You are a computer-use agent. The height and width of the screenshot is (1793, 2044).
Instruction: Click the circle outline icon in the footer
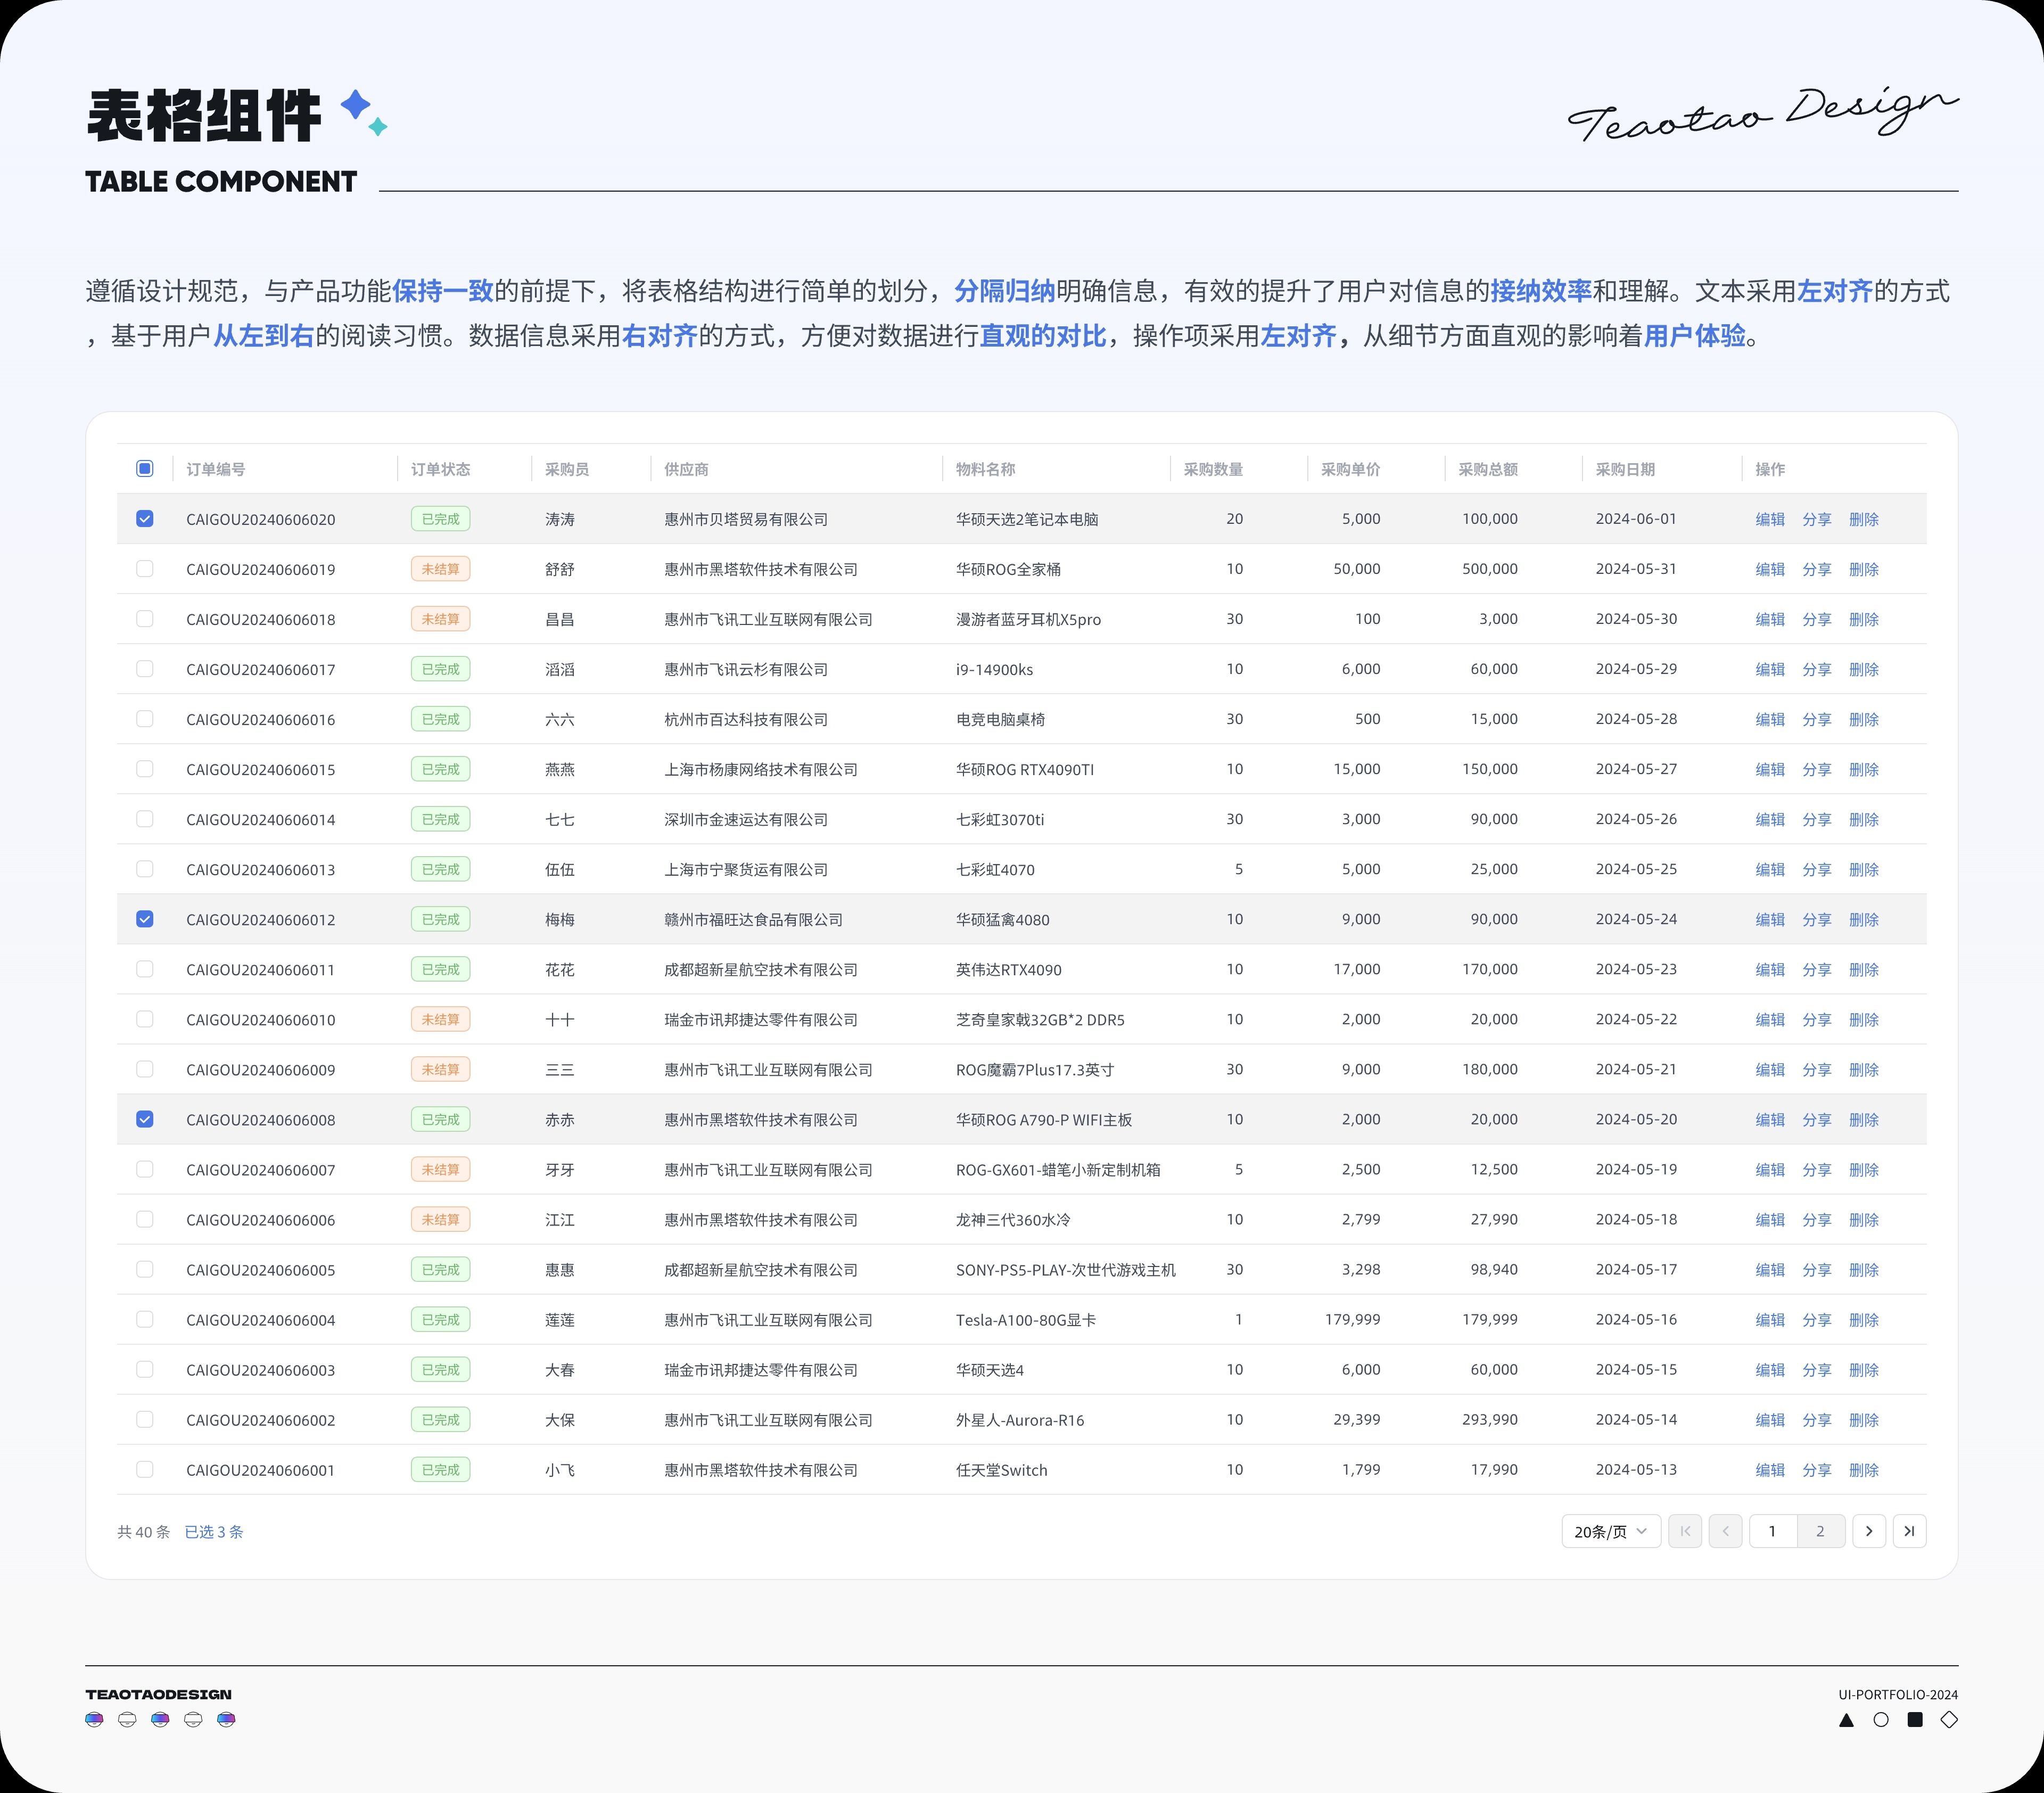(x=1881, y=1720)
